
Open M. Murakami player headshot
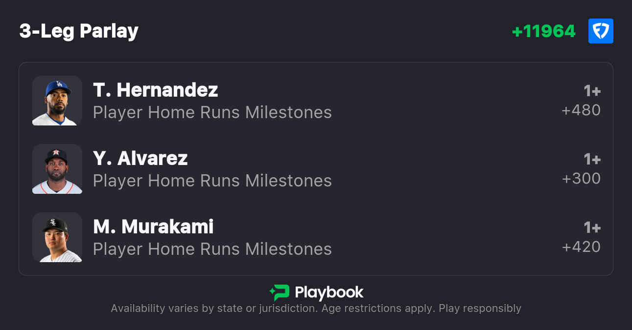(x=57, y=237)
